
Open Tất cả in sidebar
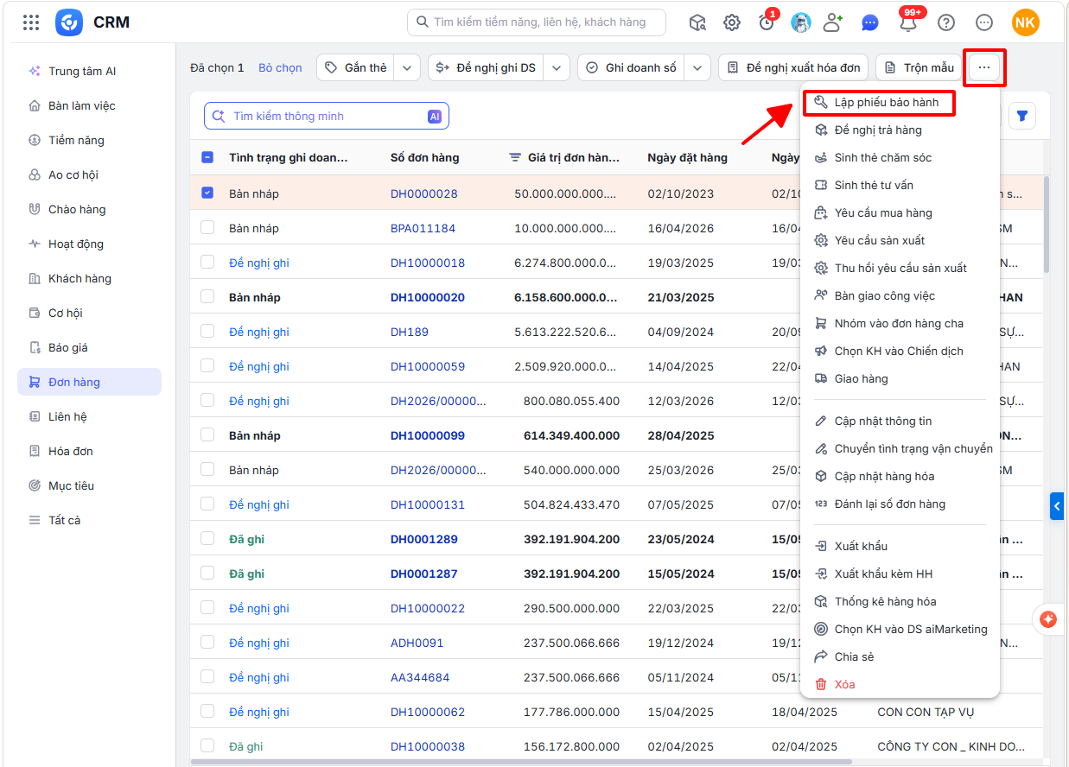89,520
